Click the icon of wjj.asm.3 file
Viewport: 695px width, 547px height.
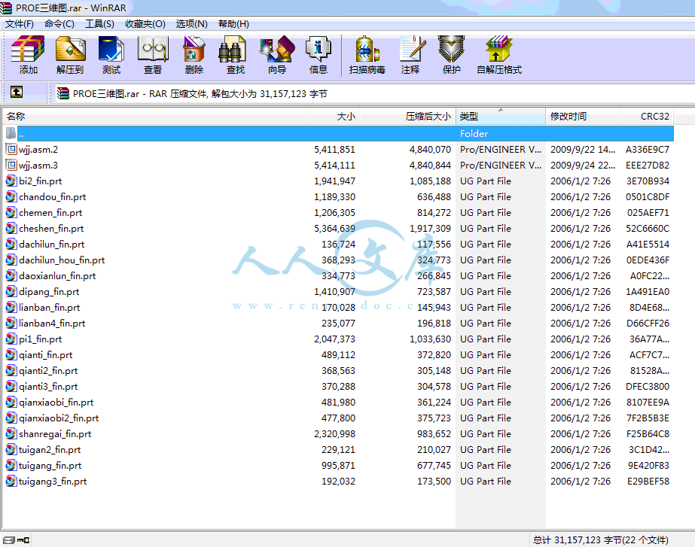tap(11, 166)
